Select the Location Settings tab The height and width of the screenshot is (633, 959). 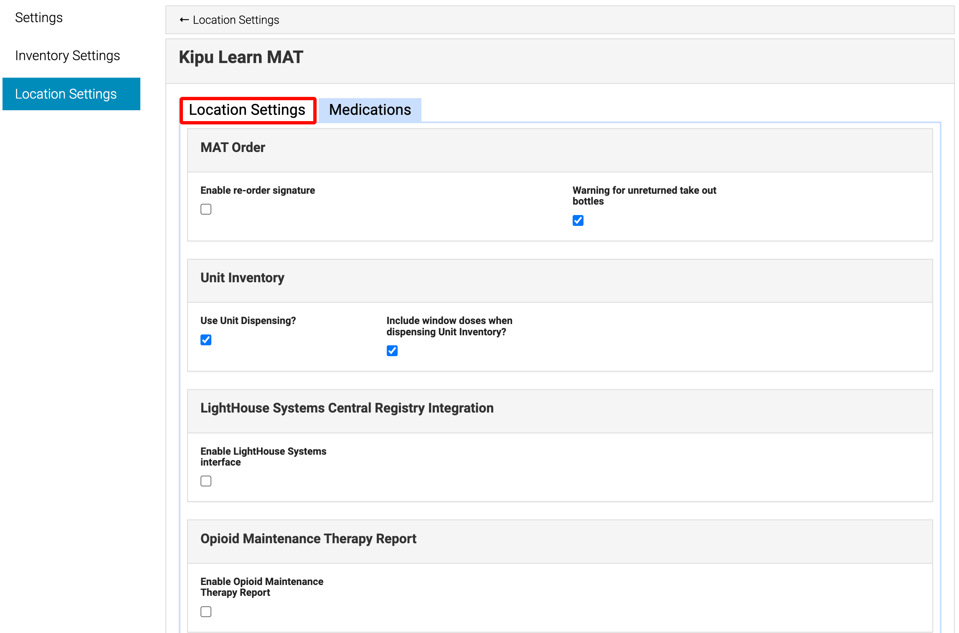pyautogui.click(x=247, y=110)
